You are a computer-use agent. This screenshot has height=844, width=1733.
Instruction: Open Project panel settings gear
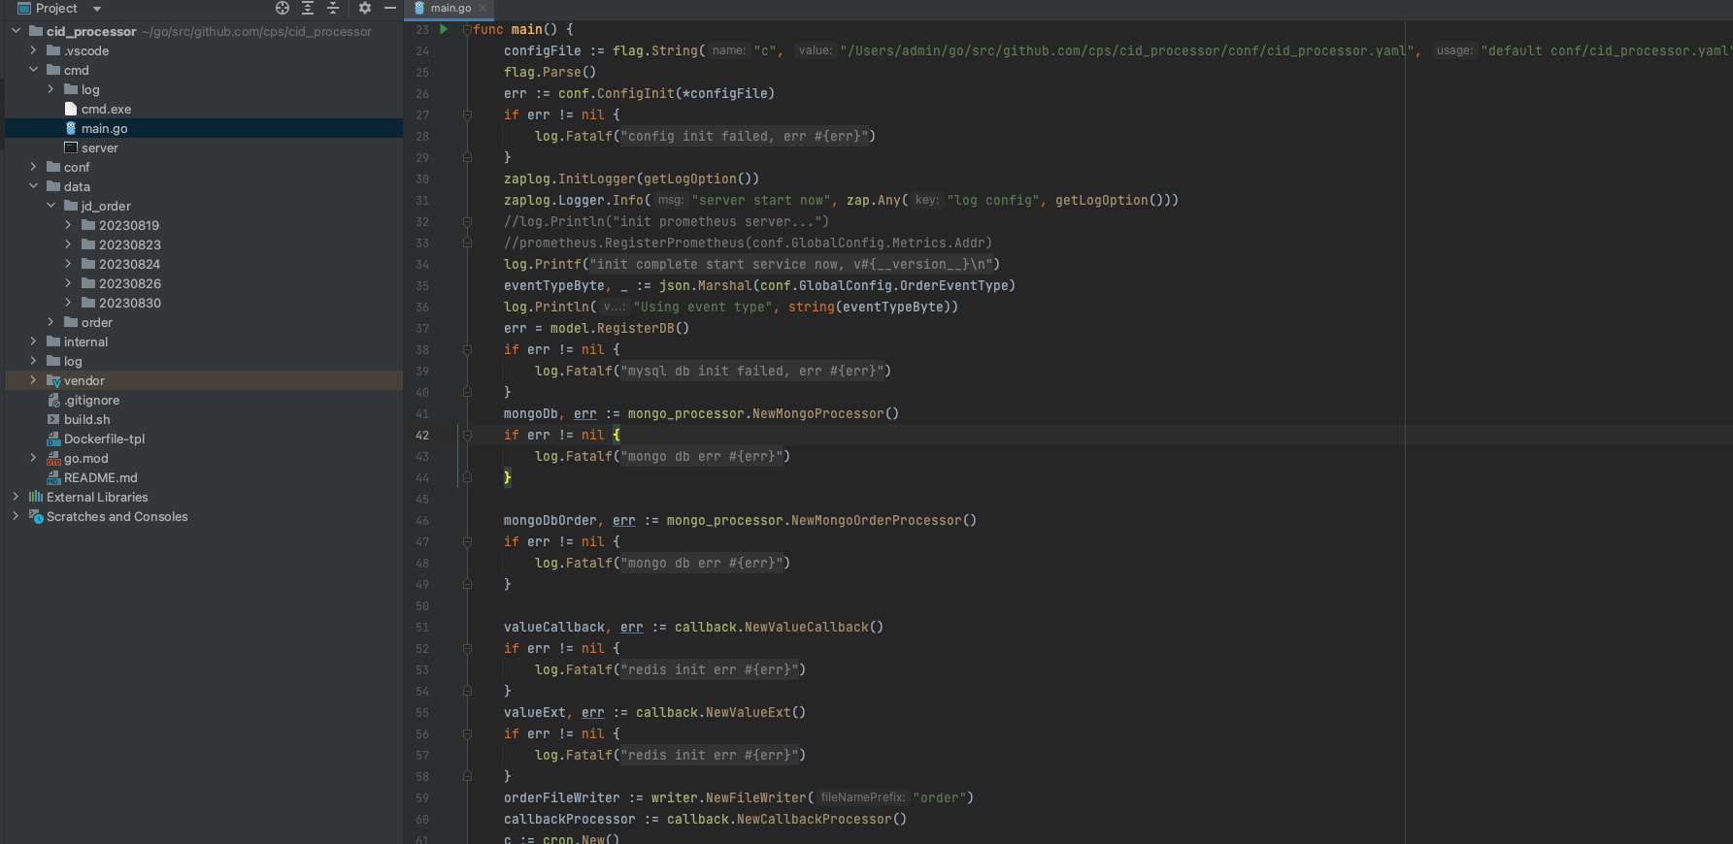(365, 8)
